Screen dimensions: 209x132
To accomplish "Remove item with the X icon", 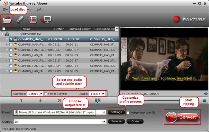I will pos(59,100).
